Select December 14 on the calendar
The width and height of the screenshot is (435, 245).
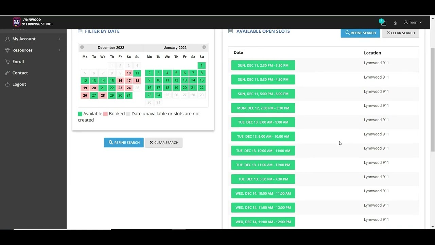[x=103, y=81]
